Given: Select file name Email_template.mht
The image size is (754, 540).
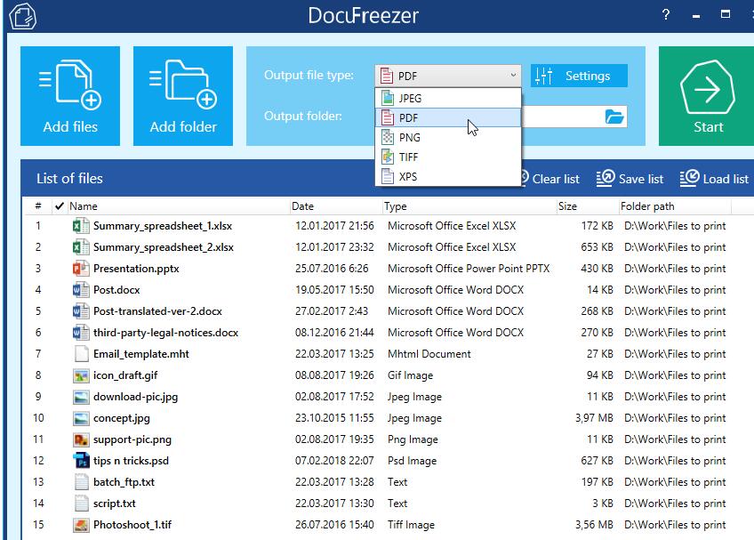Looking at the screenshot, I should [x=140, y=354].
